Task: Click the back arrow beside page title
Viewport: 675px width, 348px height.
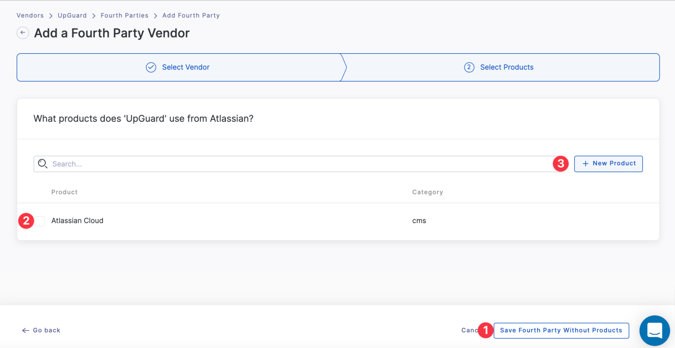Action: (23, 32)
